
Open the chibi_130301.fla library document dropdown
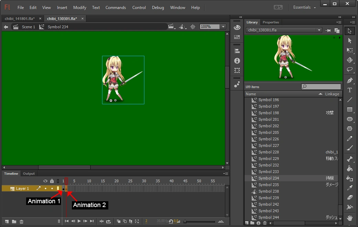[x=319, y=30]
